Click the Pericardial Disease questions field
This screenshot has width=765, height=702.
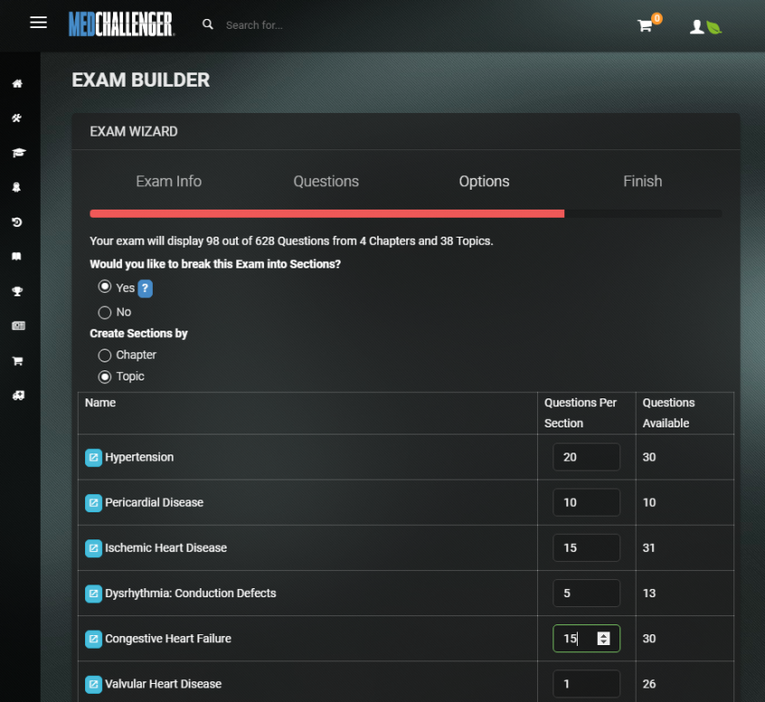coord(587,502)
